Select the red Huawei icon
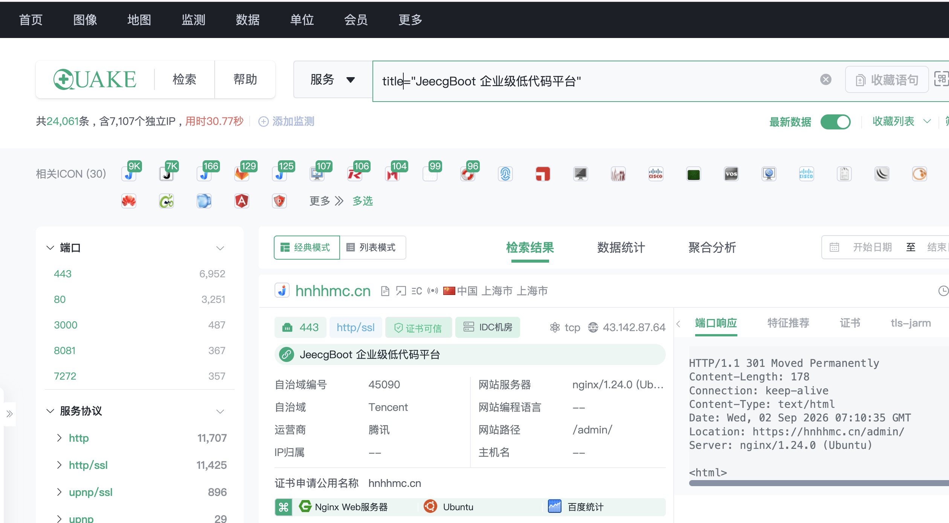 tap(129, 201)
